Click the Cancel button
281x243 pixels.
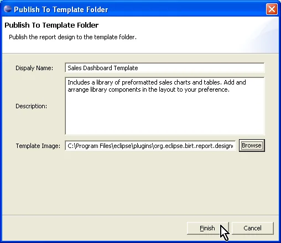253,228
